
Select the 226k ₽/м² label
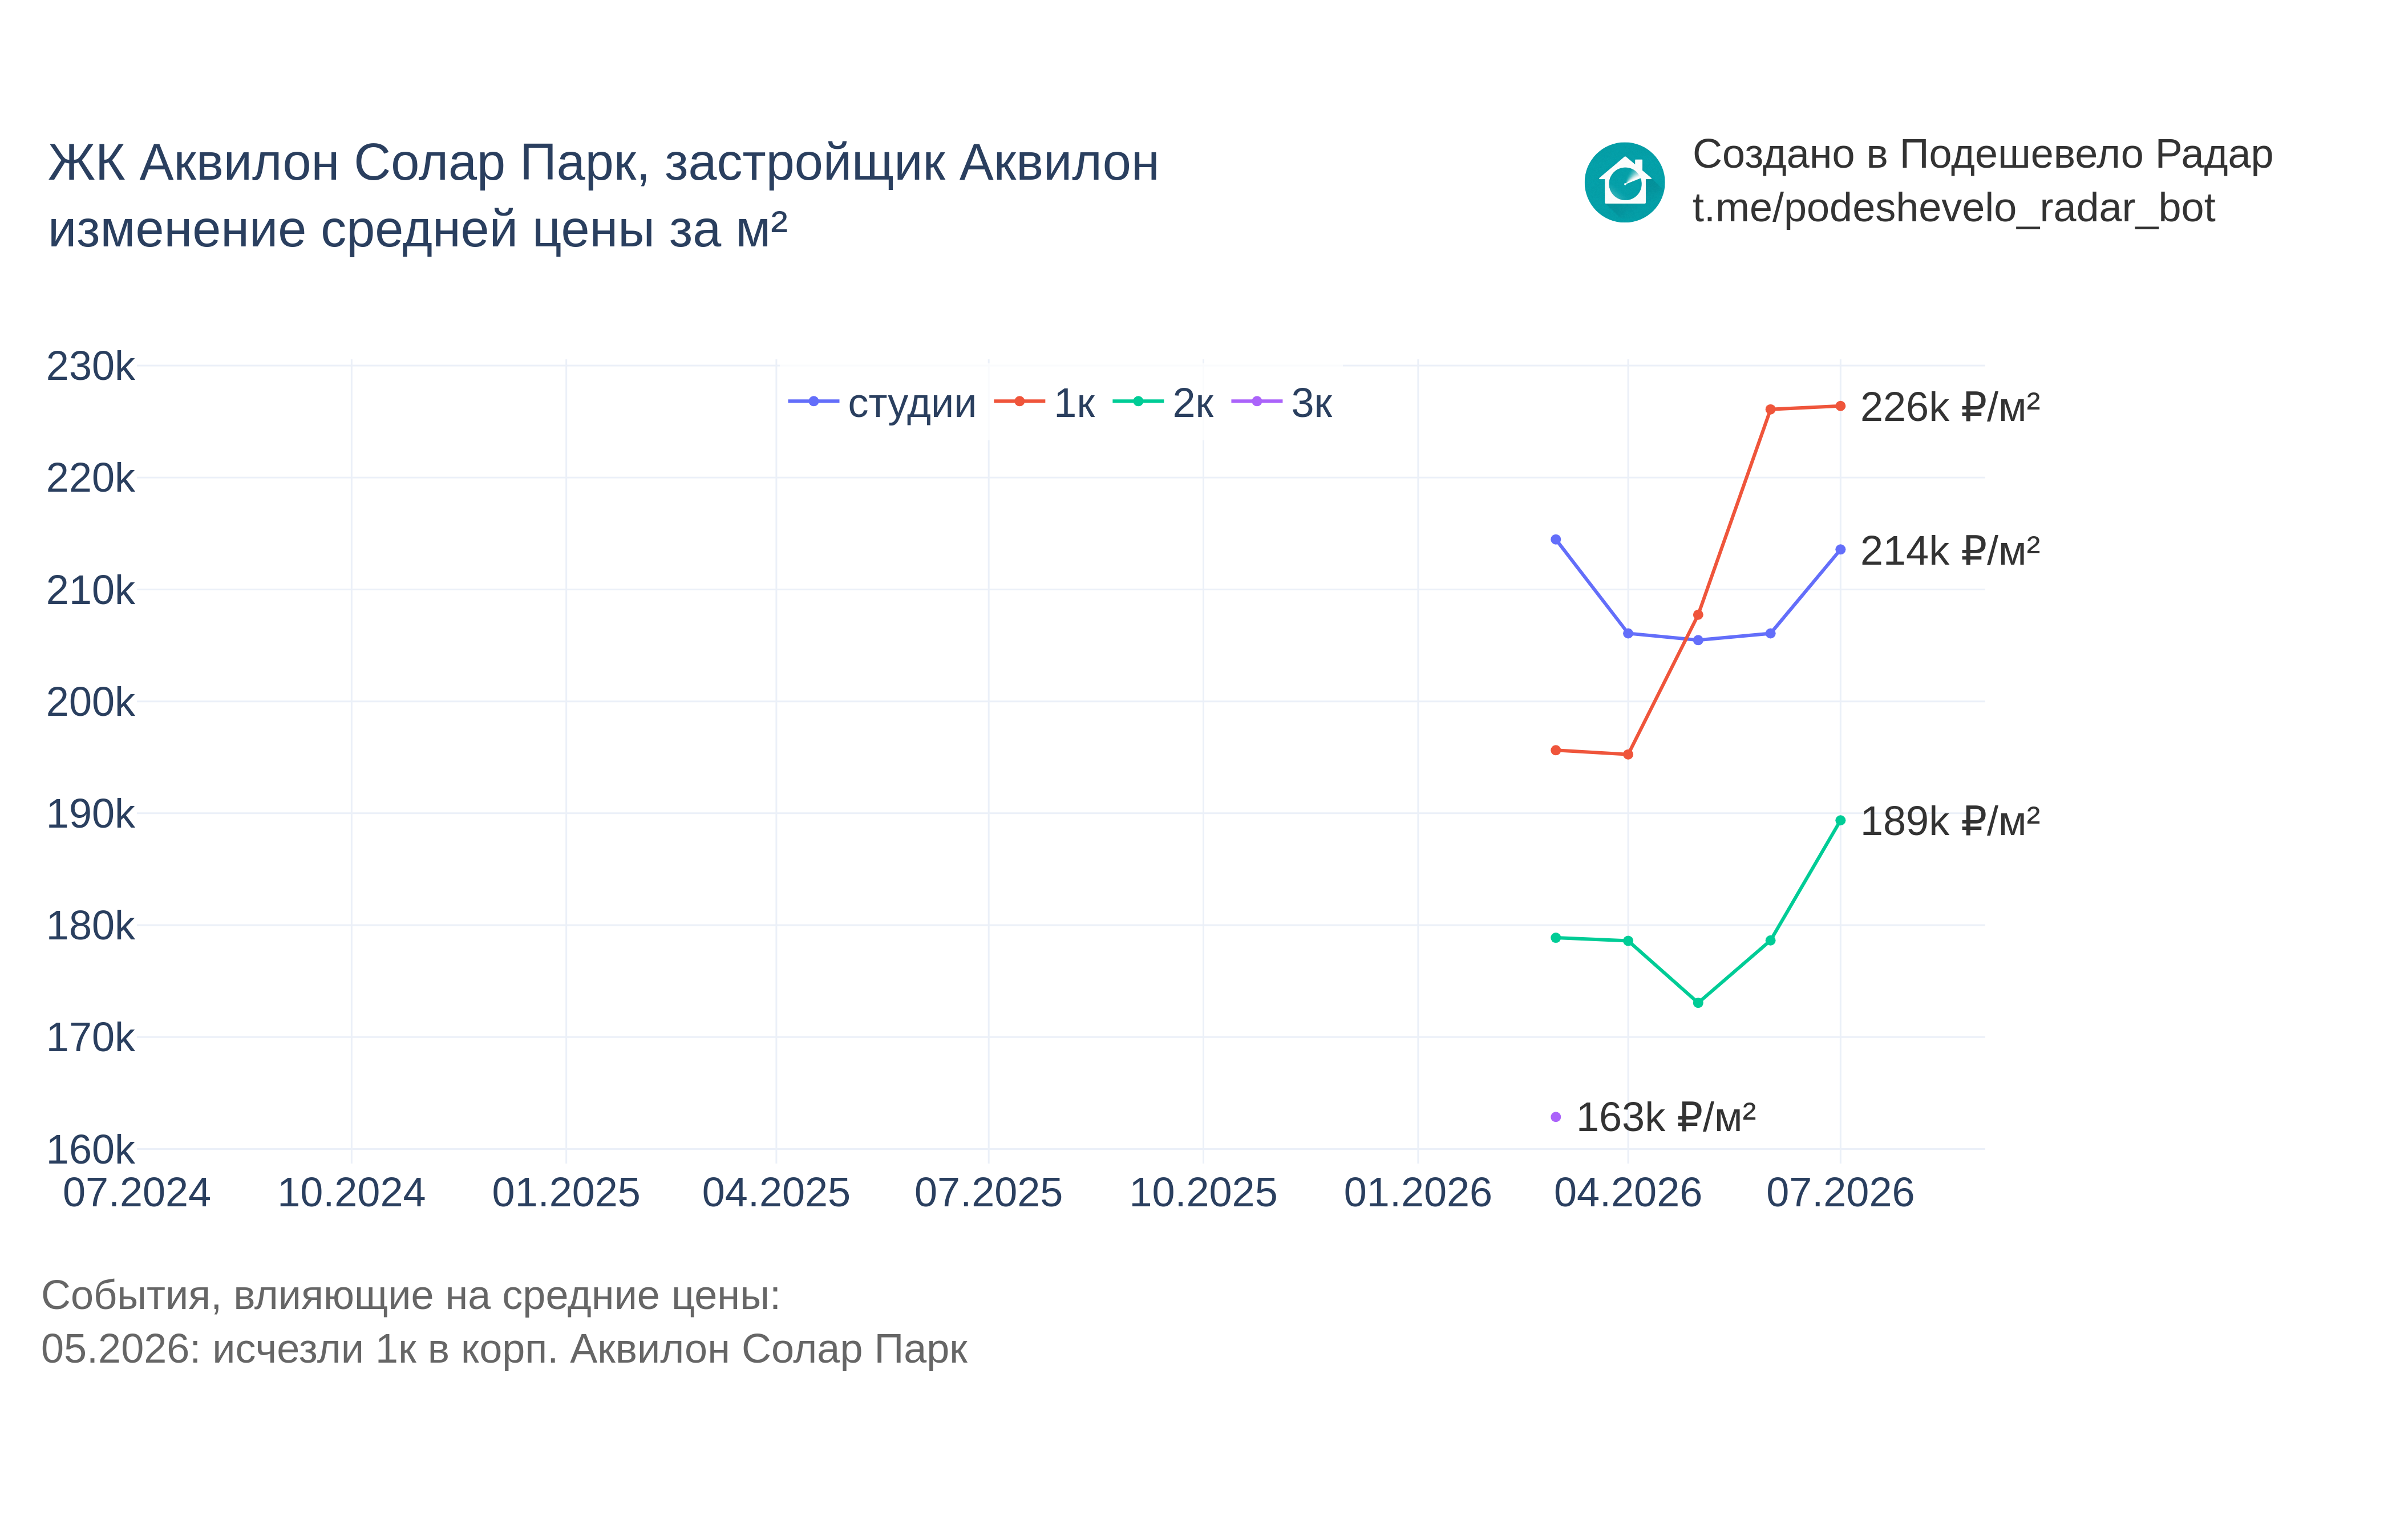[1949, 407]
